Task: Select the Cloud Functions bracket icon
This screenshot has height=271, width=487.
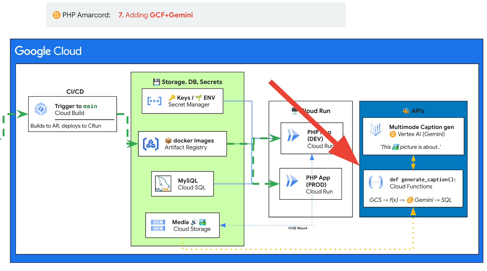Action: point(376,182)
